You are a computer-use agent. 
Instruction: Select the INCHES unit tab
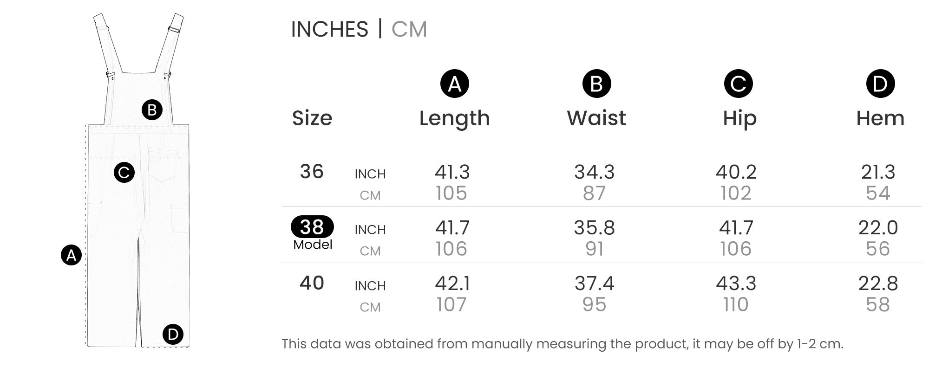(x=329, y=29)
